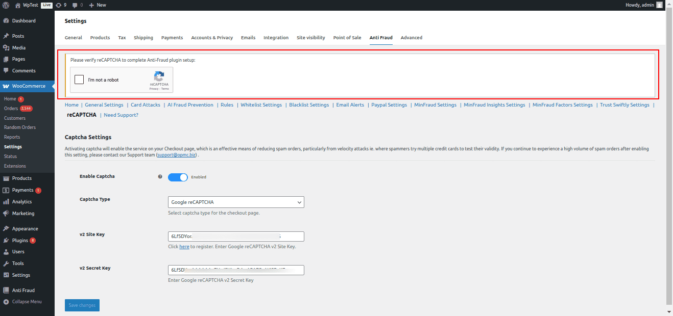
Task: Disable the Enable Captcha toggle
Action: click(x=178, y=177)
